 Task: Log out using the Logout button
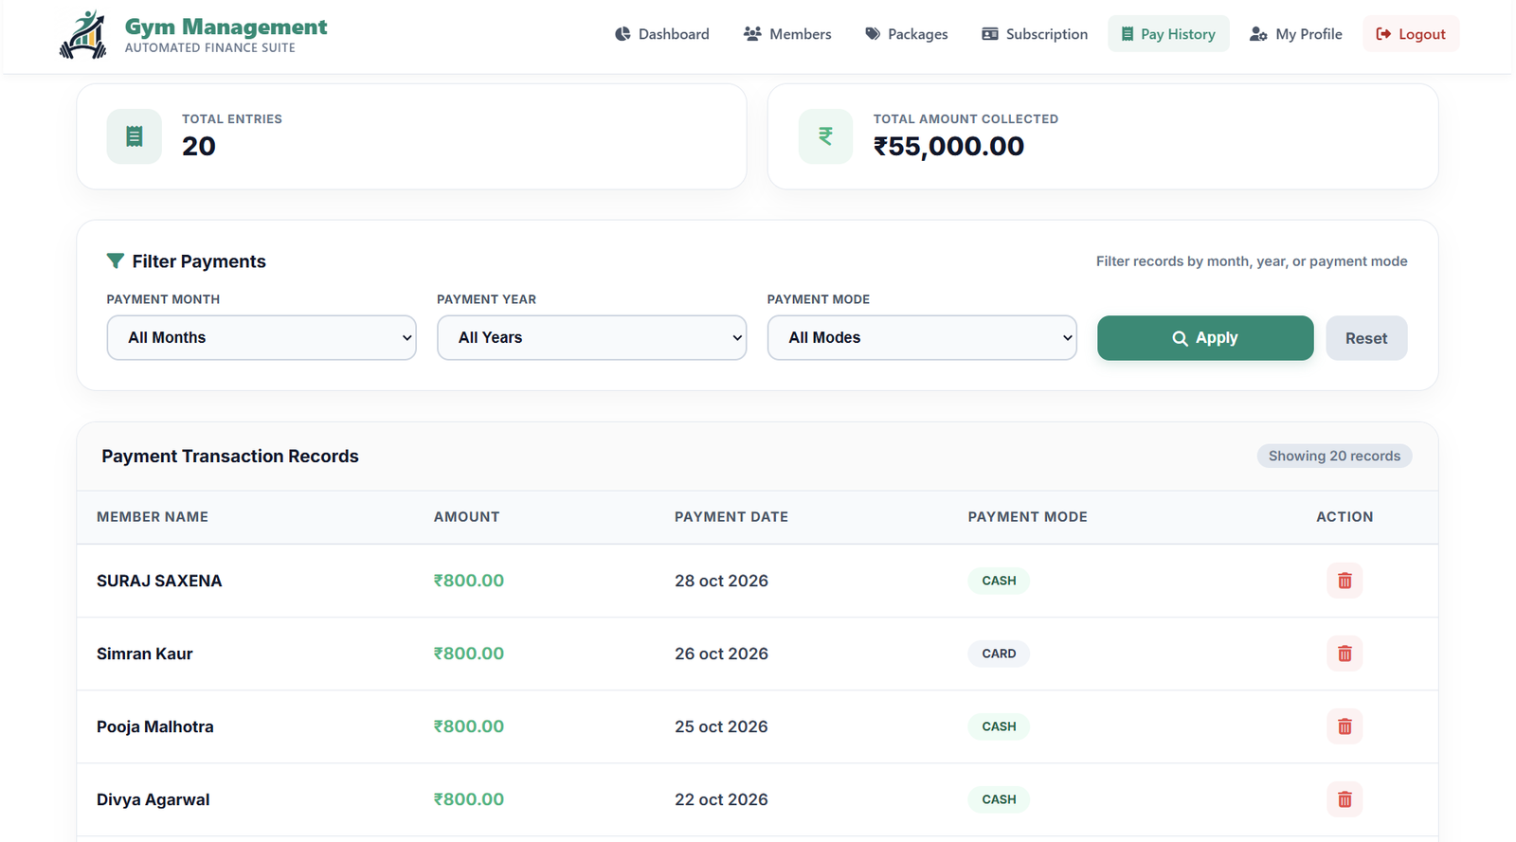(x=1411, y=34)
